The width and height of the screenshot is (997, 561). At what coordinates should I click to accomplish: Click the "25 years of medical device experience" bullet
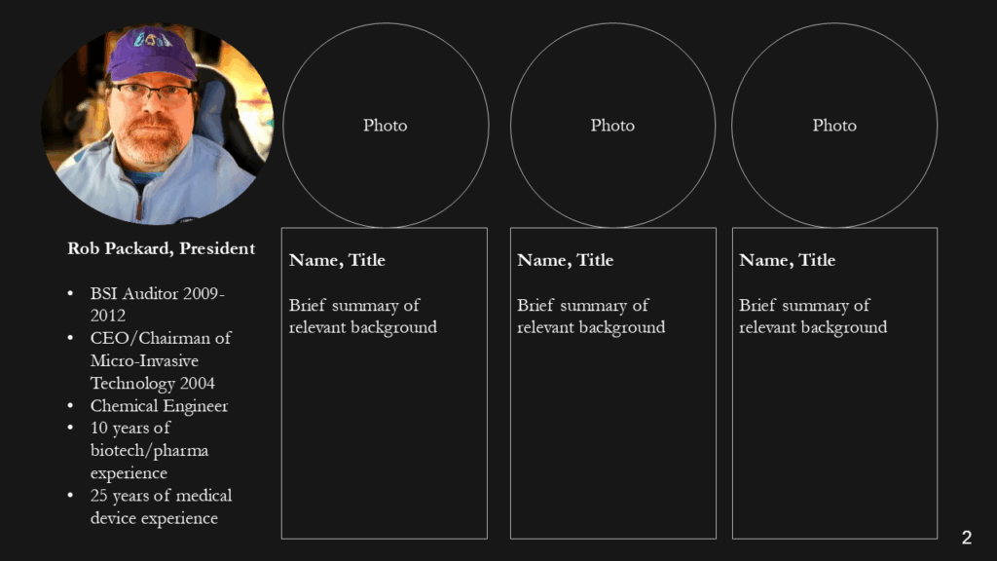point(161,507)
